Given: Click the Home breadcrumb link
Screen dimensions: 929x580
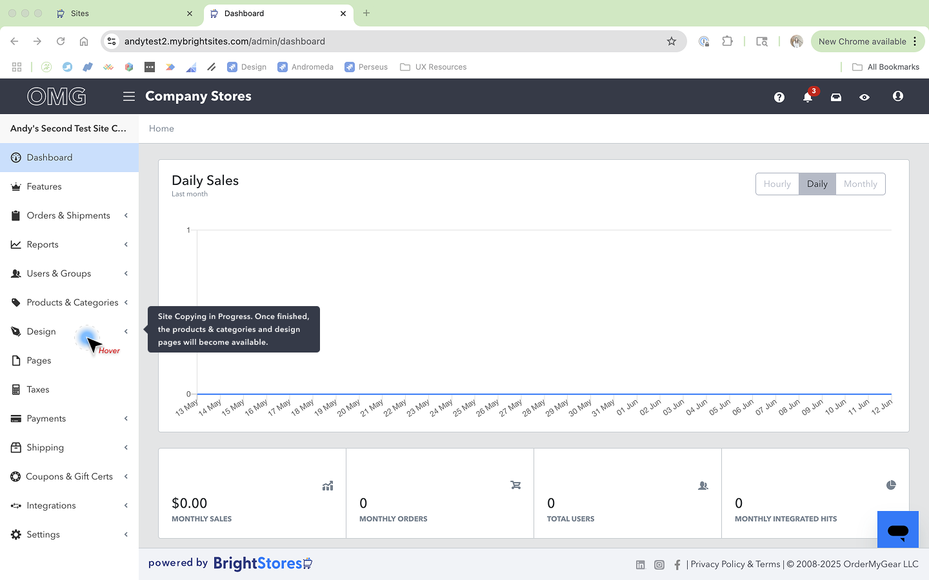Looking at the screenshot, I should pyautogui.click(x=161, y=129).
